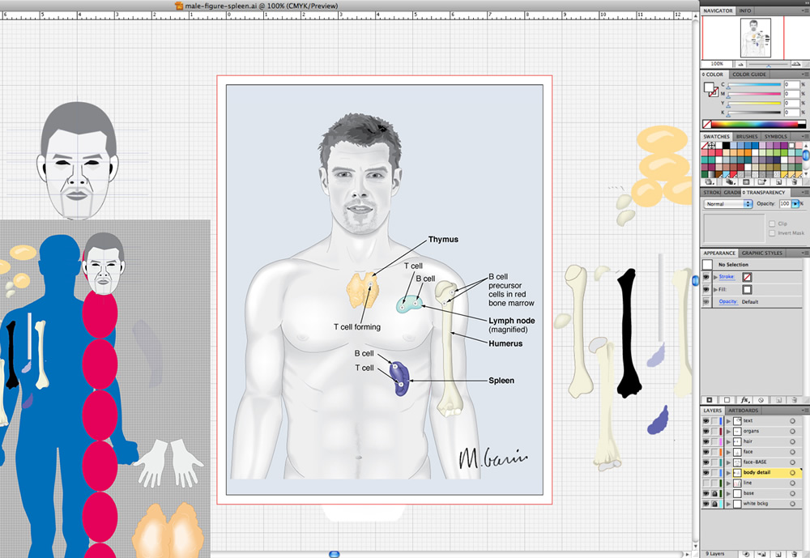The height and width of the screenshot is (558, 810).
Task: Unlock the white bckg layer via lock icon
Action: (714, 504)
